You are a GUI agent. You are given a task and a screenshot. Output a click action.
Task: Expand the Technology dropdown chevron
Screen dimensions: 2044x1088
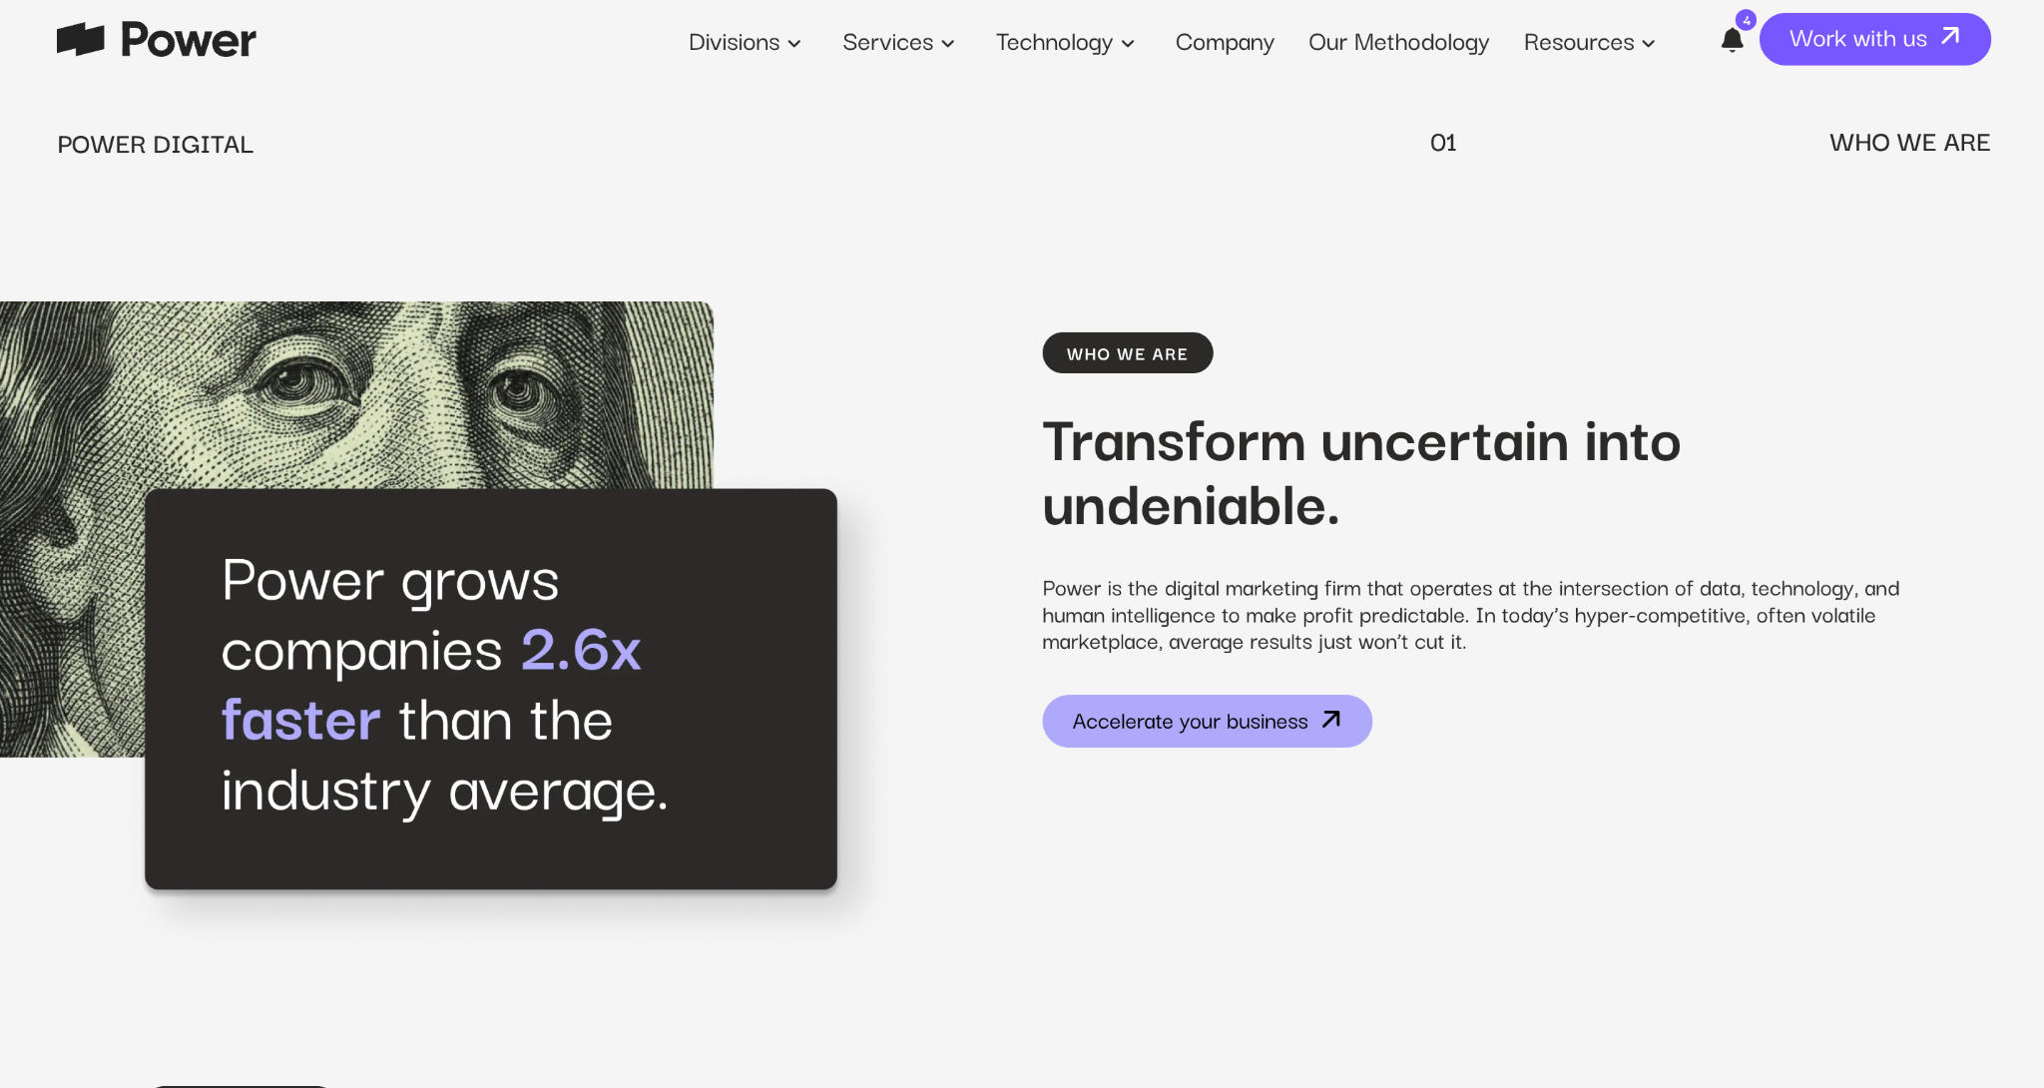(x=1128, y=44)
